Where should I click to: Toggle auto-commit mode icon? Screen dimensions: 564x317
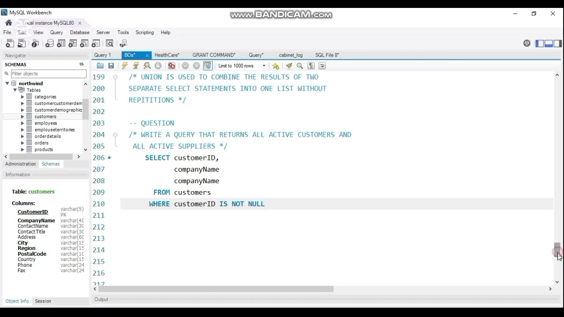pos(208,66)
